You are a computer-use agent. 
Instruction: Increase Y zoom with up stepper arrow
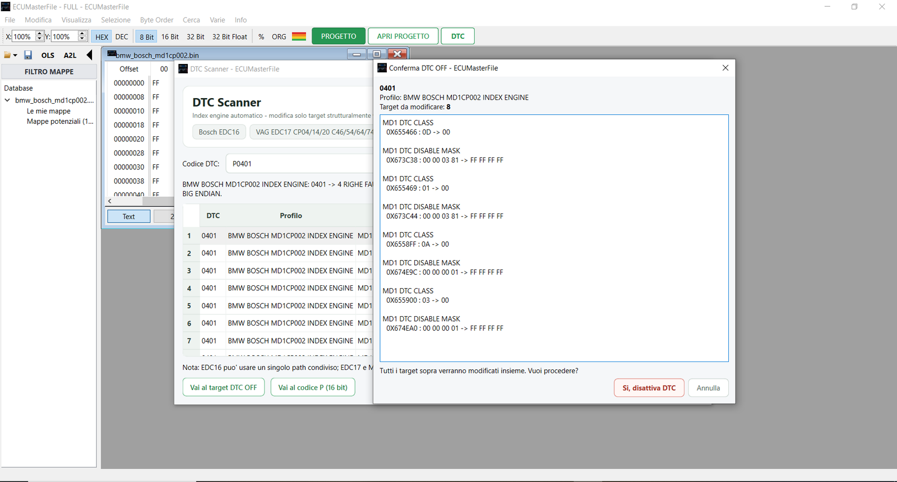82,34
